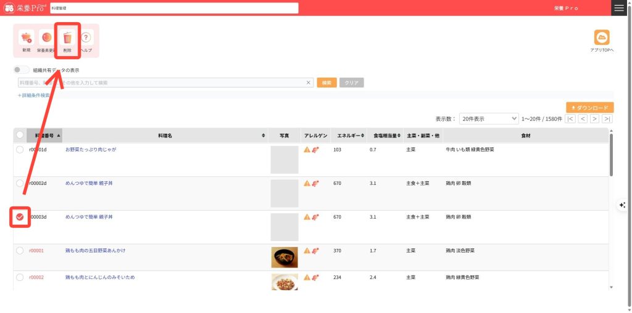Click 栄養Ｐｒｏ user label in top bar
632x313 pixels.
click(x=567, y=8)
